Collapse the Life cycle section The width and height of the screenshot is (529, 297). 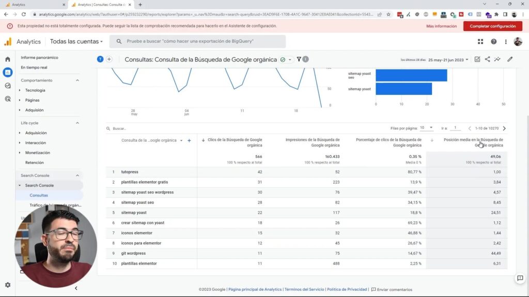coord(77,123)
